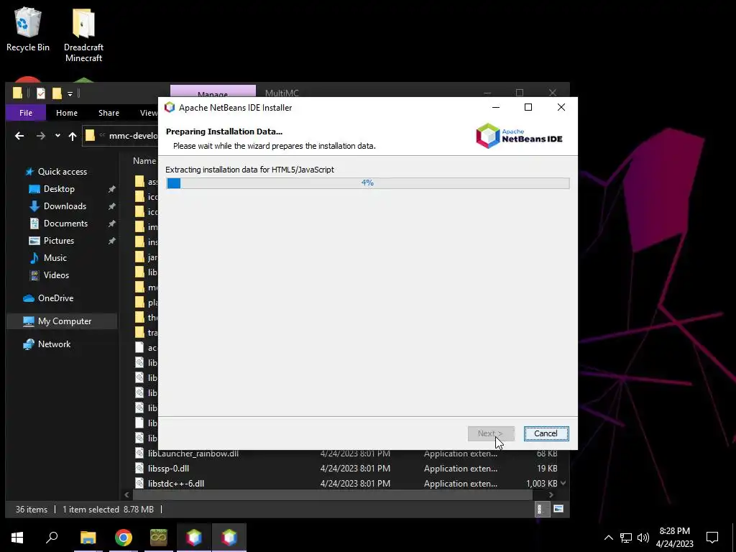Click the mmc-develop address bar path
The height and width of the screenshot is (552, 736).
[133, 136]
